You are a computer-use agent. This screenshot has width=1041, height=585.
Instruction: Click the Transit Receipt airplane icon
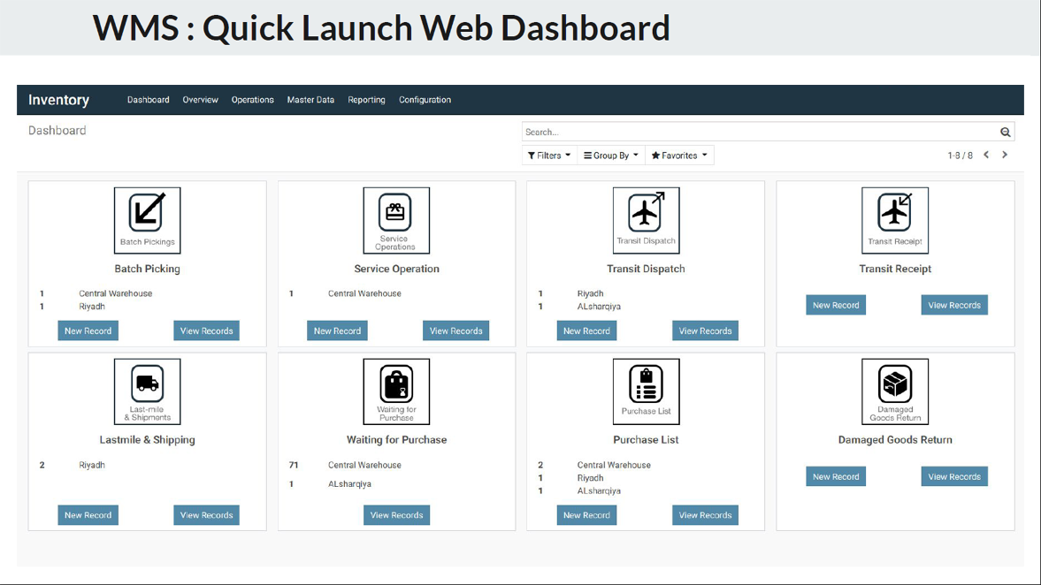(895, 220)
